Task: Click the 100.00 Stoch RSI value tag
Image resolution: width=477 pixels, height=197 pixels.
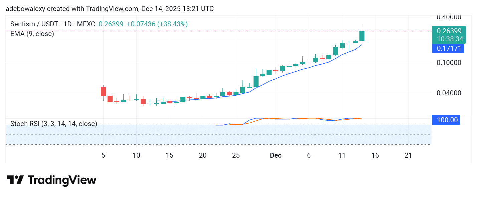Action: 446,120
